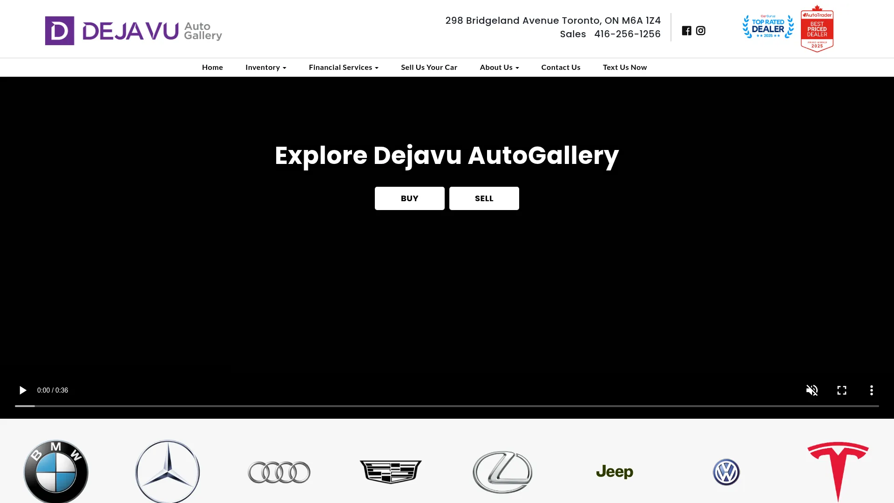Click the BUY button
The height and width of the screenshot is (503, 894).
tap(410, 198)
